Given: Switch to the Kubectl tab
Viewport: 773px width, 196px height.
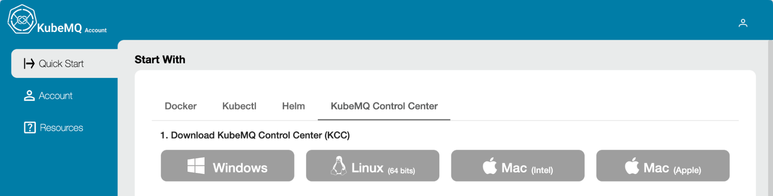Looking at the screenshot, I should point(239,106).
